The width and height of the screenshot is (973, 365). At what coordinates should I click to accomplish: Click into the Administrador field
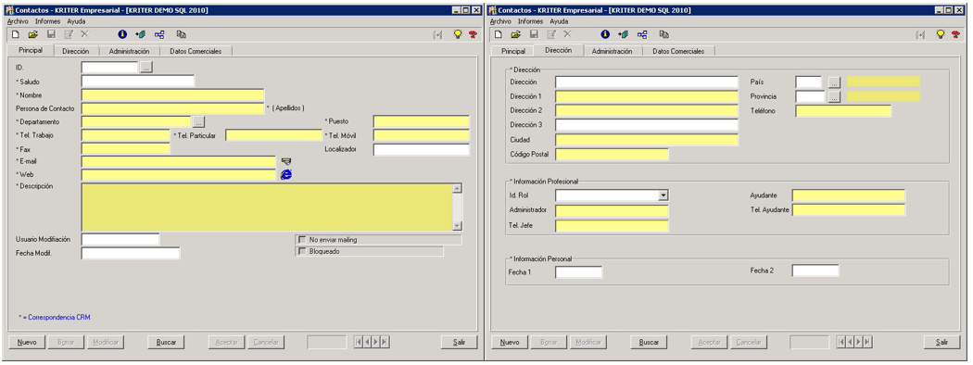click(x=612, y=210)
